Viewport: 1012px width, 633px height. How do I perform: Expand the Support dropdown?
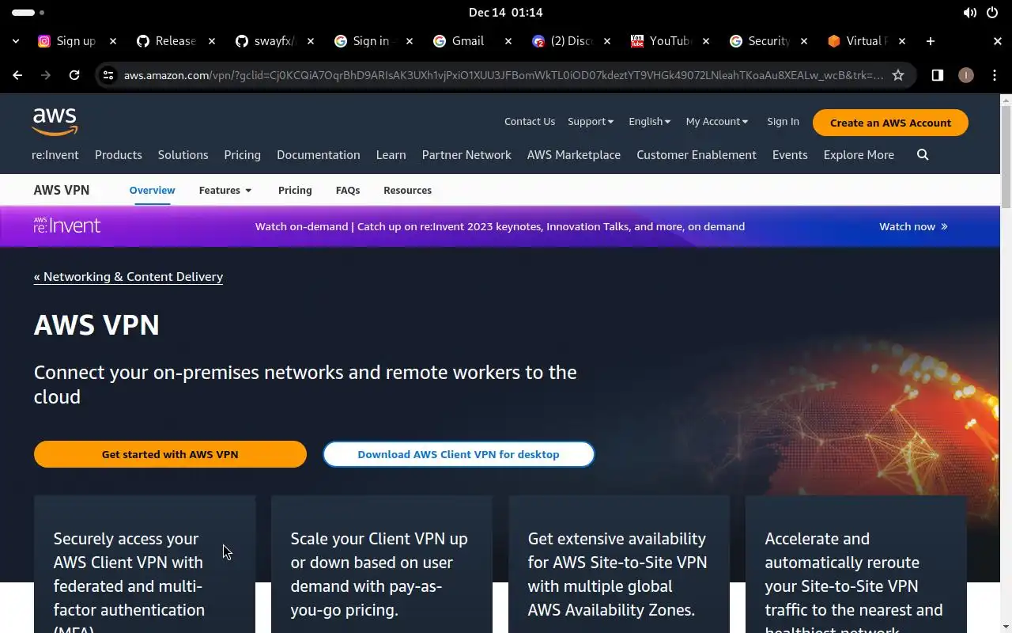(591, 122)
